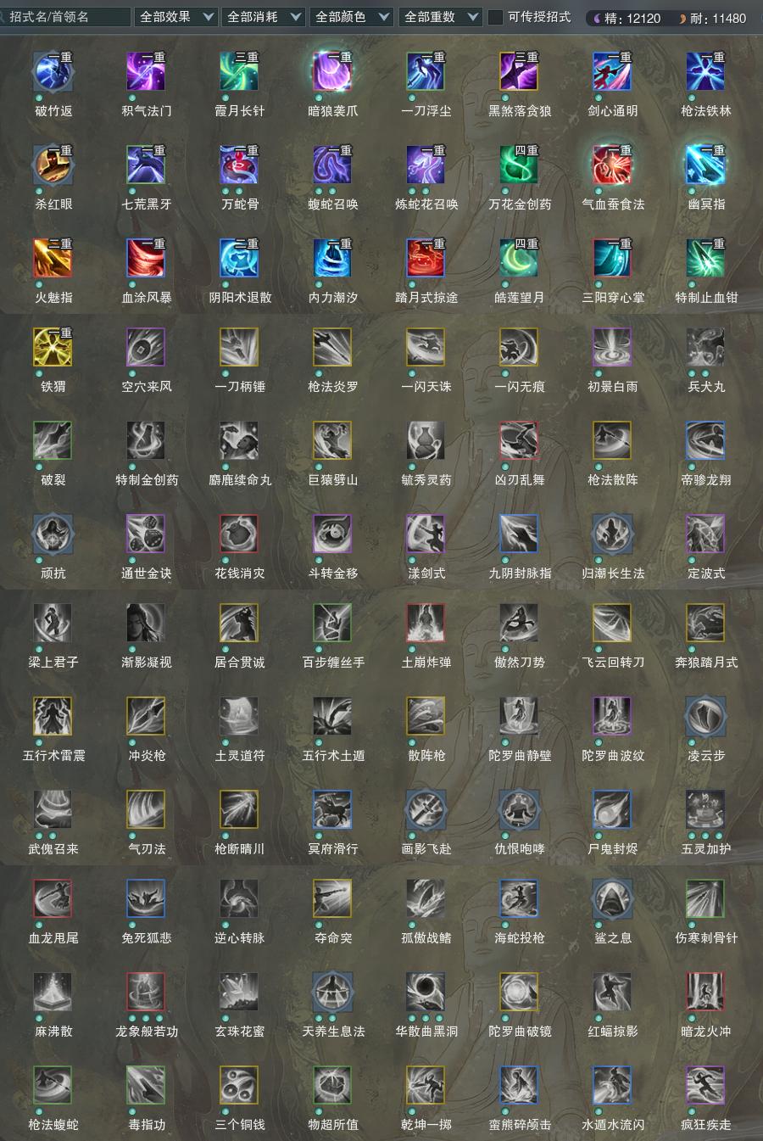Viewport: 763px width, 1141px height.
Task: Click the 麋鹿续命丸 skill name
Action: tap(239, 480)
